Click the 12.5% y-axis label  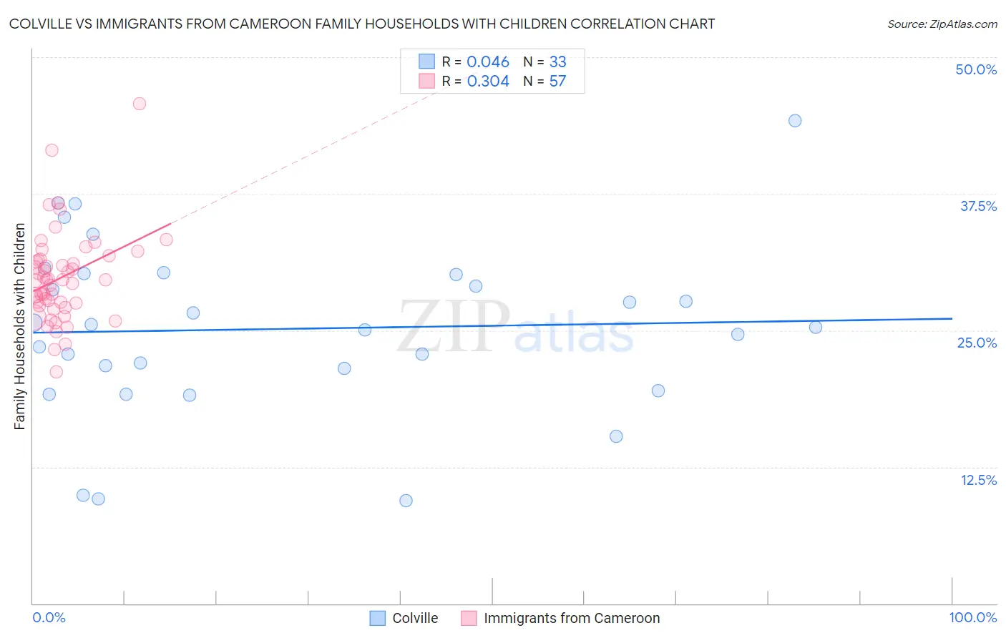978,480
